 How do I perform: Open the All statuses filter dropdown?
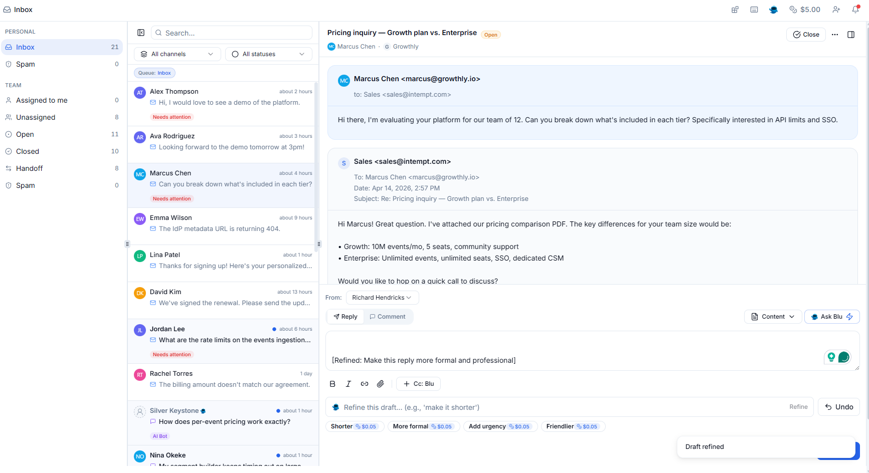[x=268, y=54]
